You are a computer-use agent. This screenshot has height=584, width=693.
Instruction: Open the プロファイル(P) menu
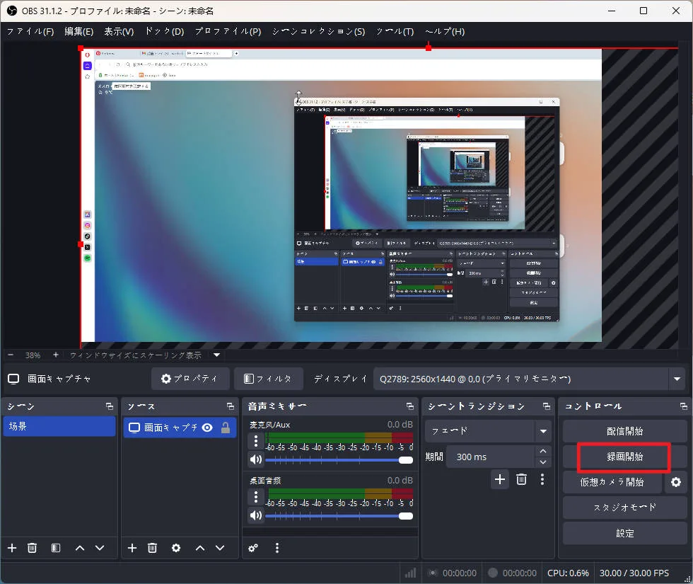[228, 31]
